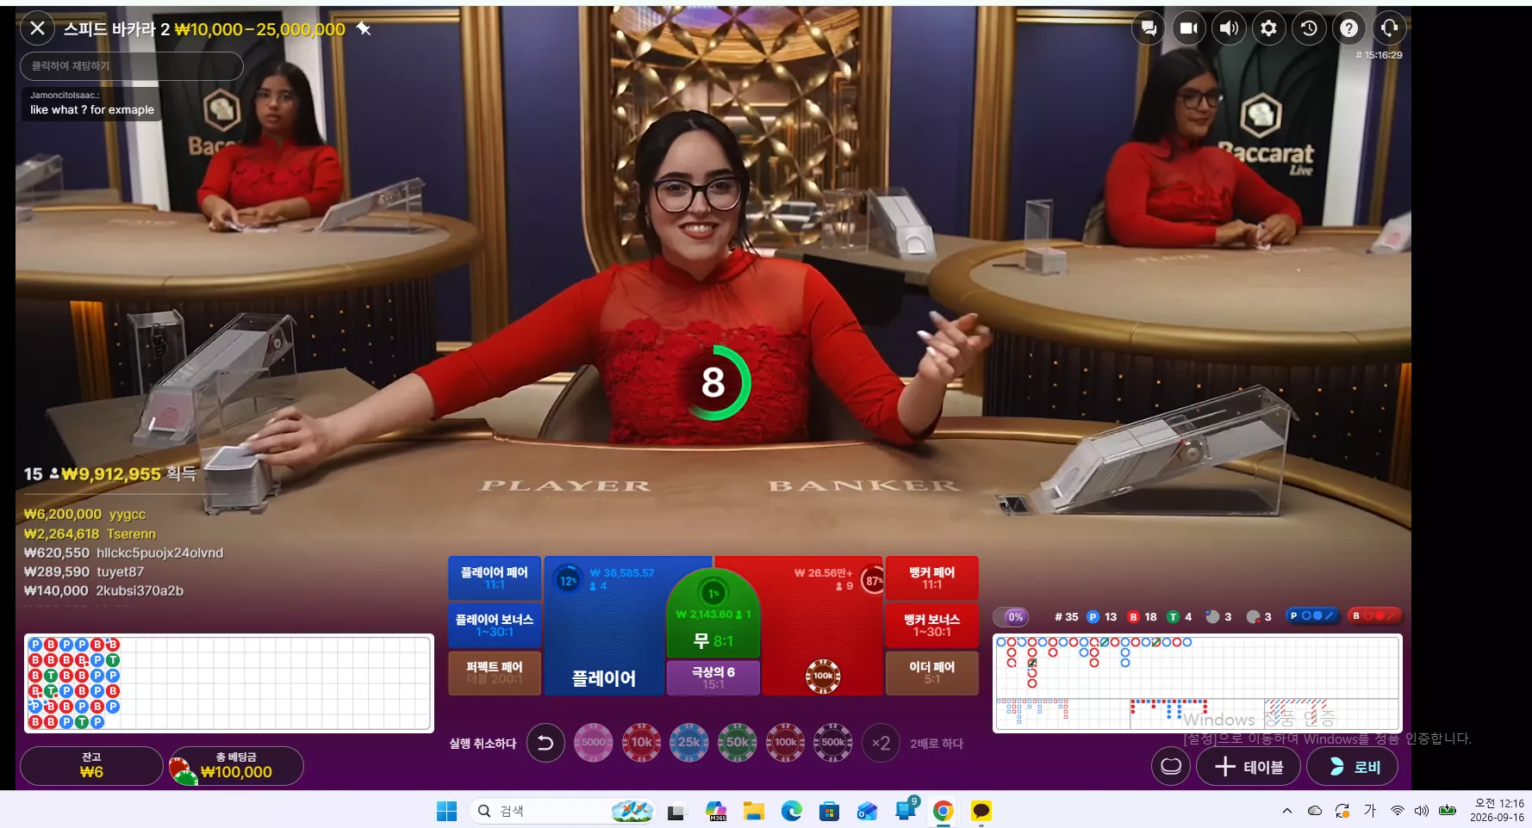This screenshot has width=1532, height=828.
Task: Open Chrome in the taskbar
Action: click(943, 811)
